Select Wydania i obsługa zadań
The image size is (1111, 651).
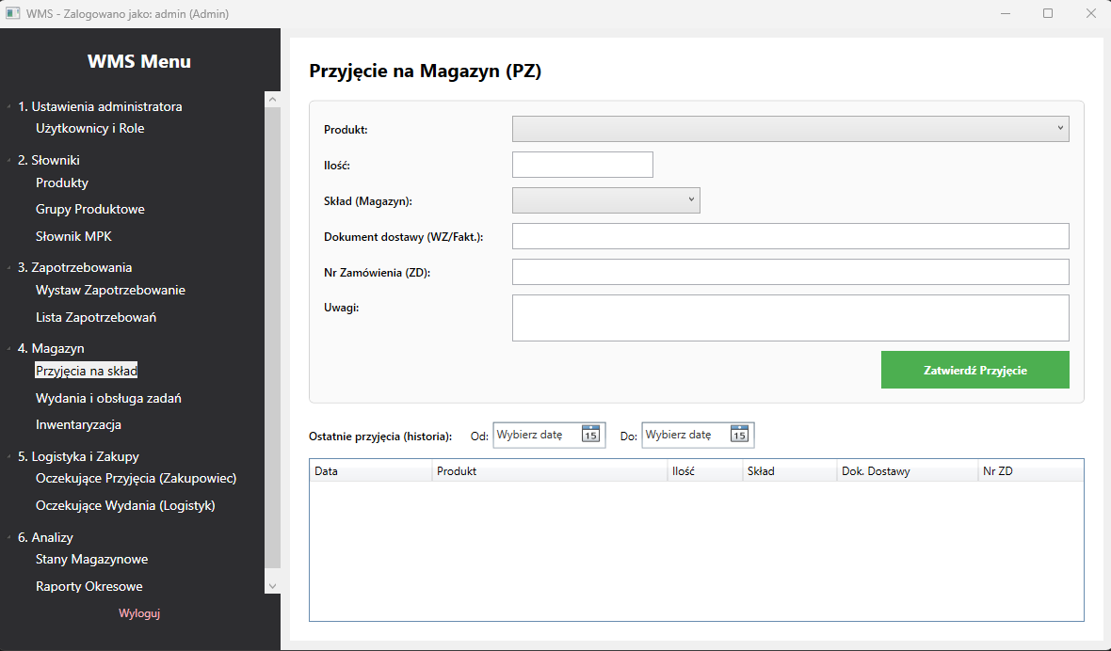point(108,398)
